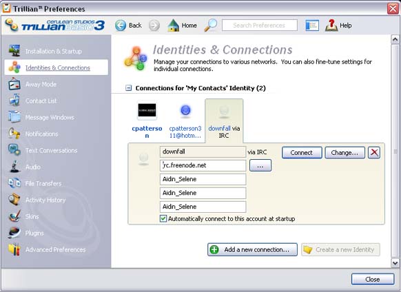
Task: Click the Change... button
Action: click(345, 153)
